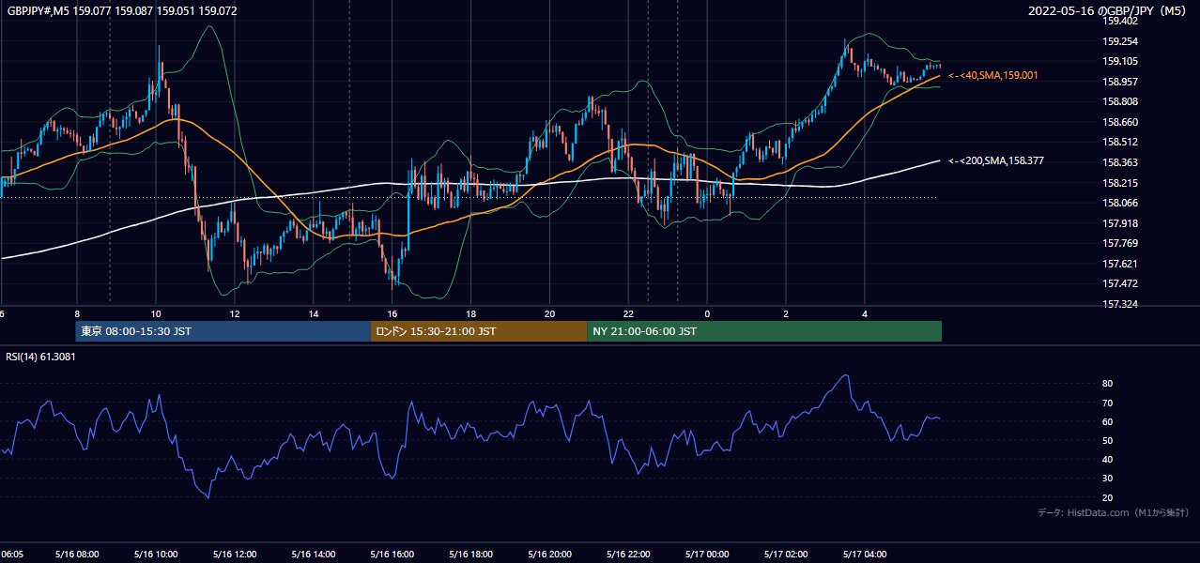The width and height of the screenshot is (1200, 563).
Task: Click the 157.769 price axis label
Action: pos(1120,243)
